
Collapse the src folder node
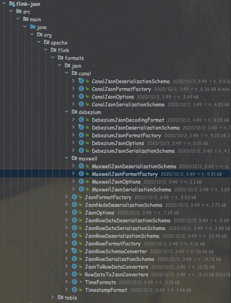point(11,11)
